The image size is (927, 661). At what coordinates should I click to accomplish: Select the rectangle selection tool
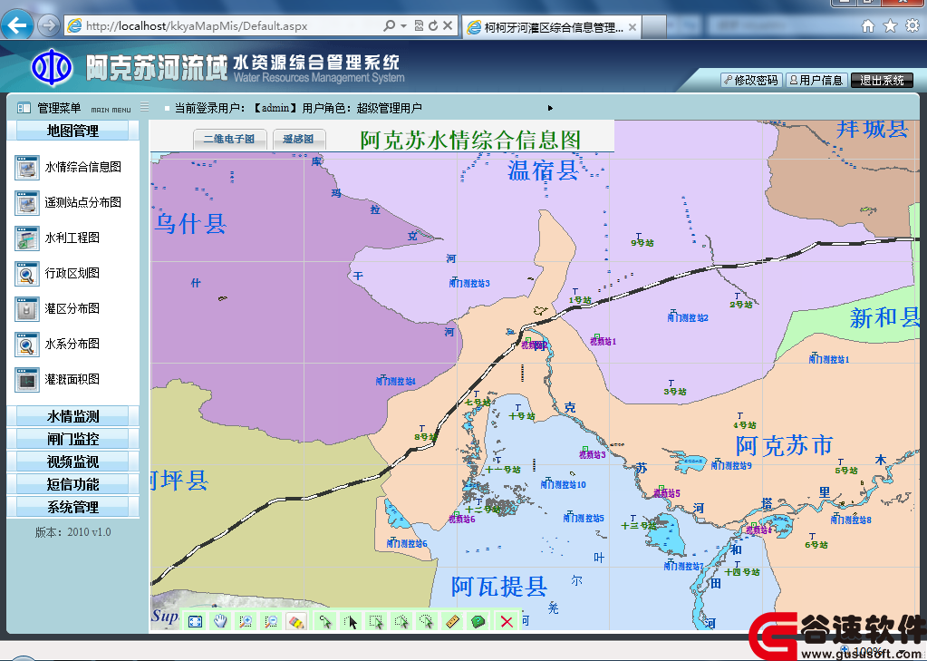coord(376,621)
